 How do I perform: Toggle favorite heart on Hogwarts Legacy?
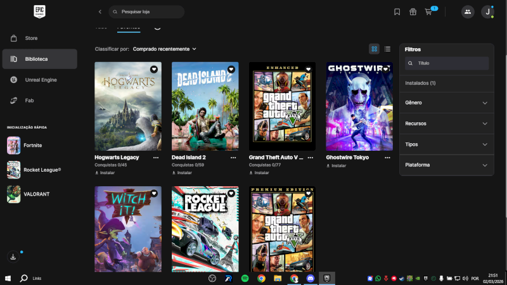154,69
